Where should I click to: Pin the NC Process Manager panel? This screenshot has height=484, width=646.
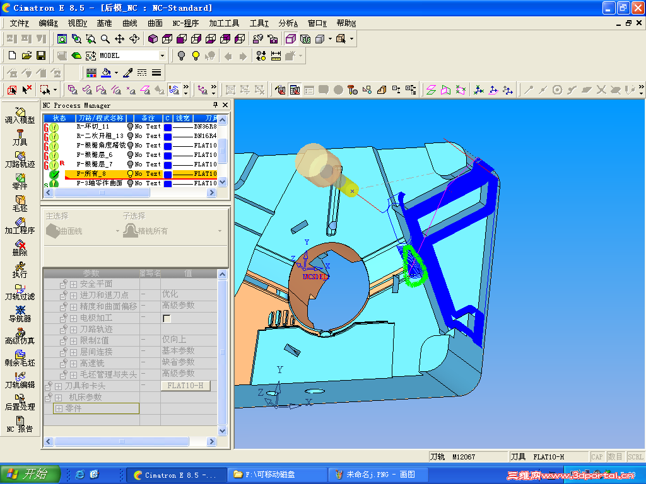[x=215, y=105]
